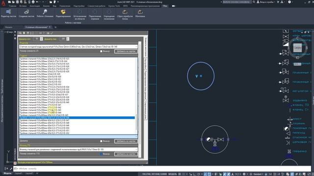This screenshot has width=314, height=176.
Task: Open Вставка ribbon tab
Action: [23, 6]
